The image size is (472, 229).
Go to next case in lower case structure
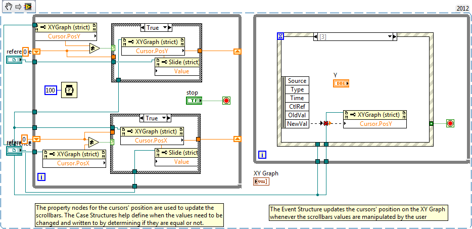[169, 118]
